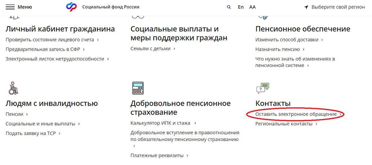372x165 pixels.
Task: Click Меню text label
Action: click(x=25, y=7)
